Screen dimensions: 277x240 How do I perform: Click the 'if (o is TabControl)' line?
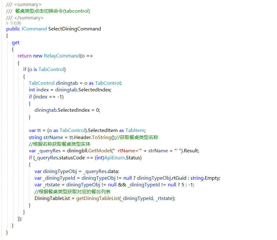(x=44, y=70)
